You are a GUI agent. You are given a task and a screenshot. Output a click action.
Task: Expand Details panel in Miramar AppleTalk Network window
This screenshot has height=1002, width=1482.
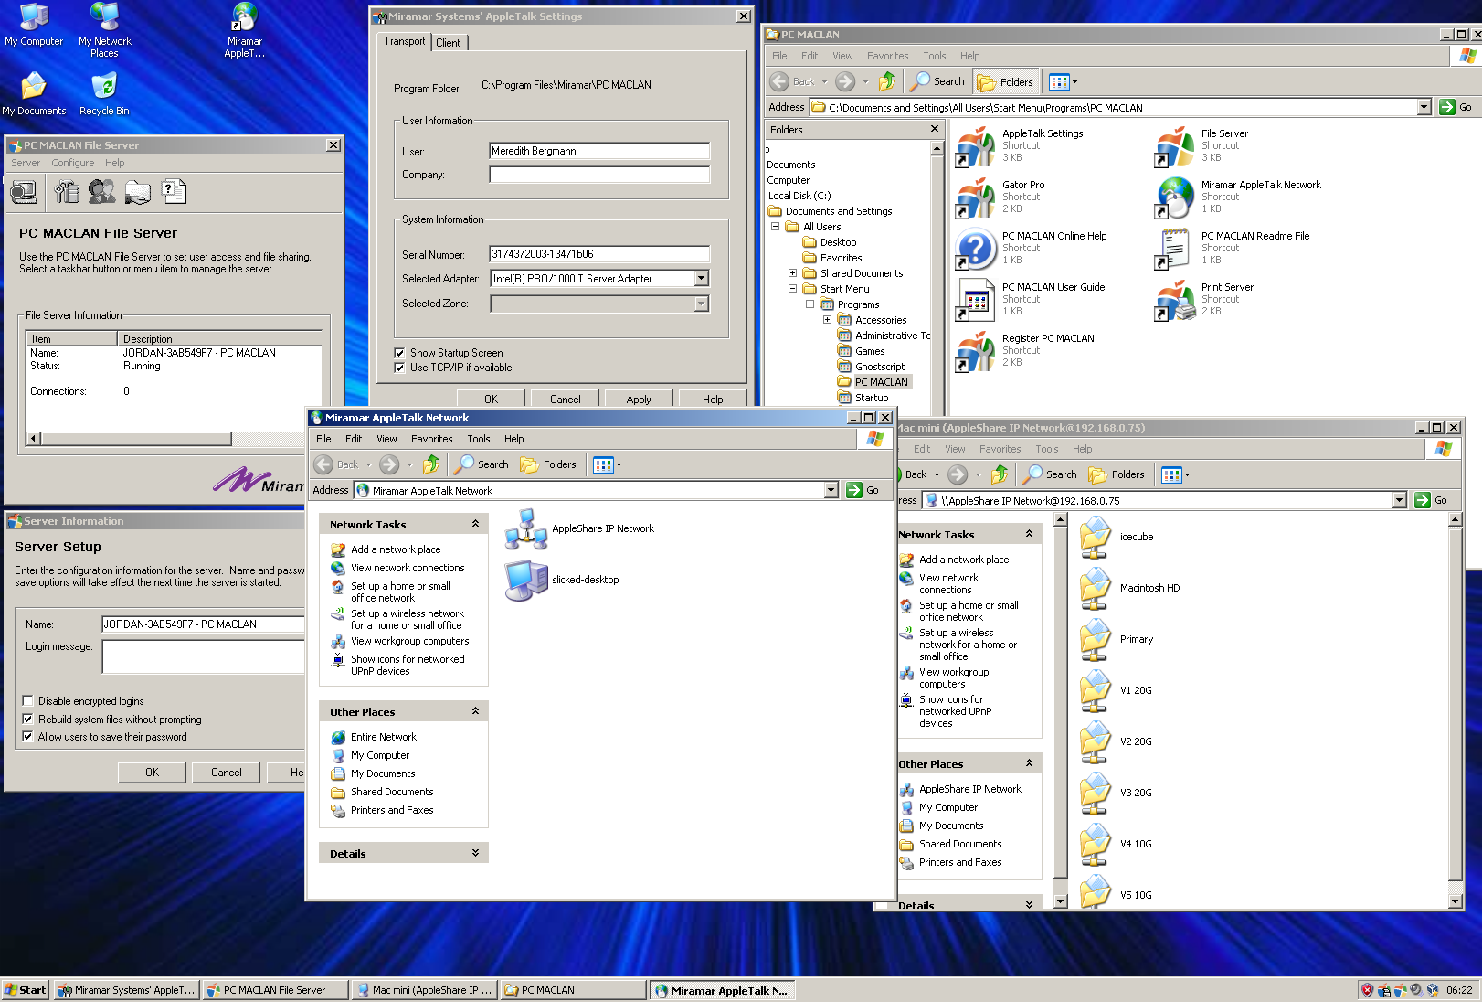point(475,853)
